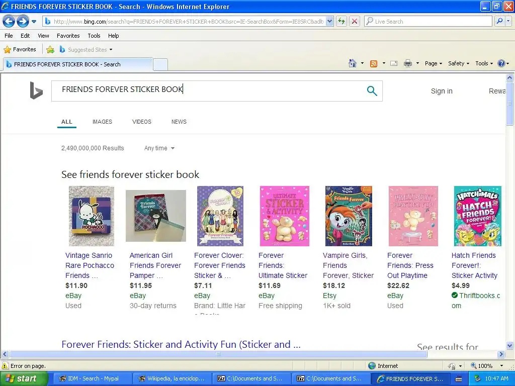Click Forever Friends: Ultimate Sticker link

tap(283, 265)
